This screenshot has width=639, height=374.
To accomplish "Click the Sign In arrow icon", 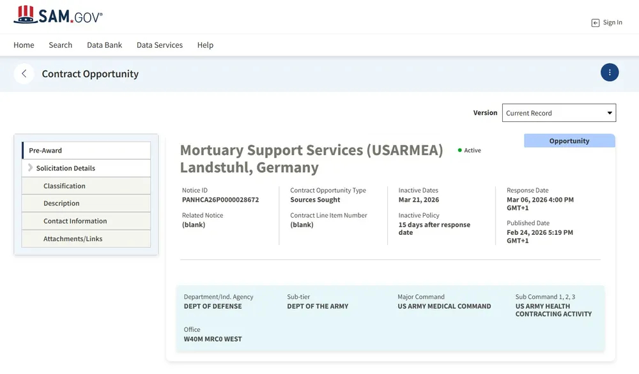I will point(596,23).
